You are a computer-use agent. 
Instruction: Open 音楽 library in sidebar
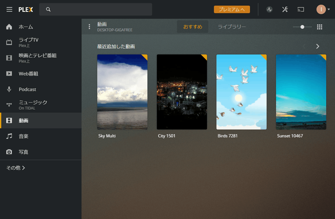click(x=41, y=136)
